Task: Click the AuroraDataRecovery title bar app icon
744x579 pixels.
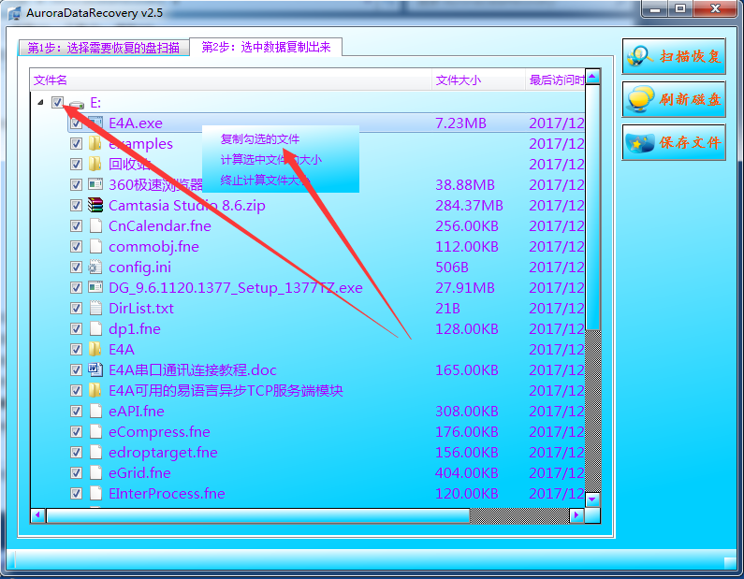Action: click(15, 13)
